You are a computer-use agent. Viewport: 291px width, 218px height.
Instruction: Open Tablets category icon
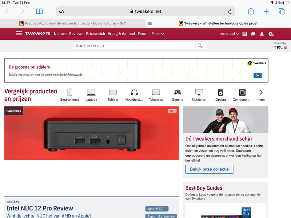(x=113, y=95)
